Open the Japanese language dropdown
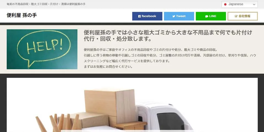Image resolution: width=264 pixels, height=132 pixels. (x=240, y=4)
